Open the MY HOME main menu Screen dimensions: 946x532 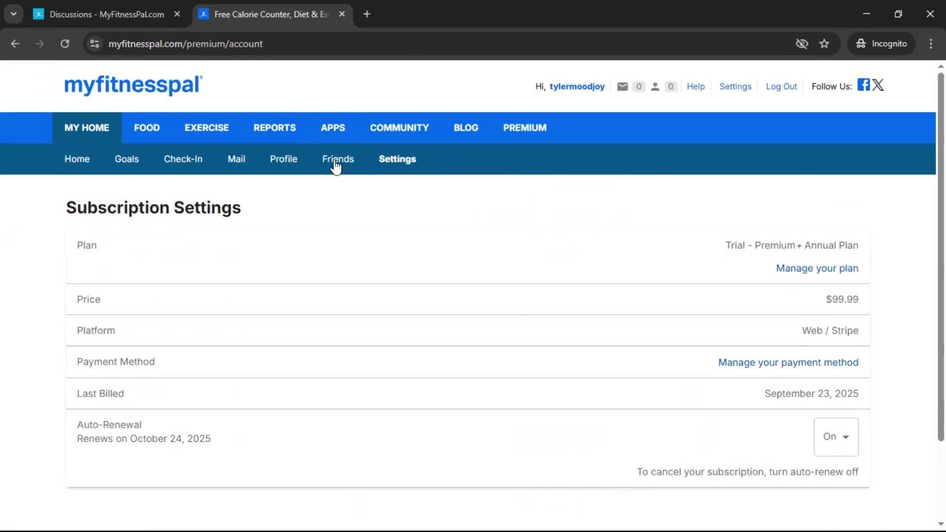[87, 128]
